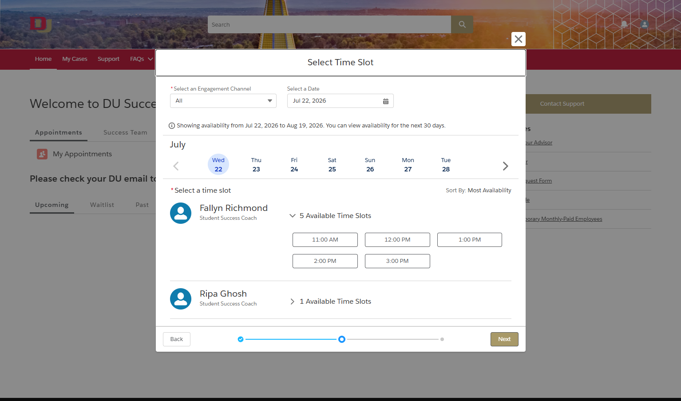Go to next week arrow
The image size is (681, 401).
pyautogui.click(x=505, y=166)
